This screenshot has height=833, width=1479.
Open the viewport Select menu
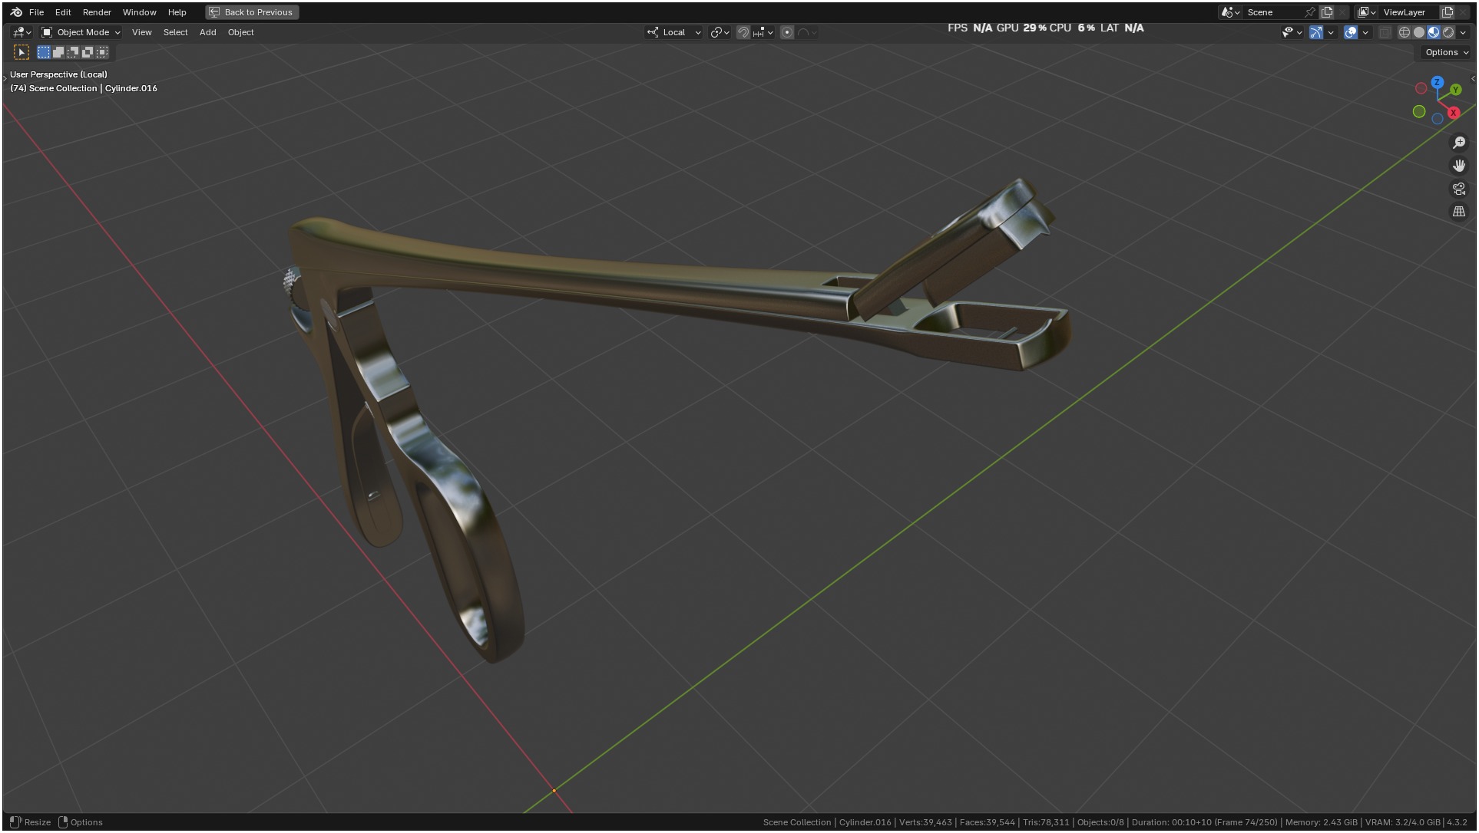point(175,32)
